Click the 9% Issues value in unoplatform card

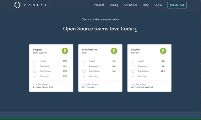pos(114,61)
